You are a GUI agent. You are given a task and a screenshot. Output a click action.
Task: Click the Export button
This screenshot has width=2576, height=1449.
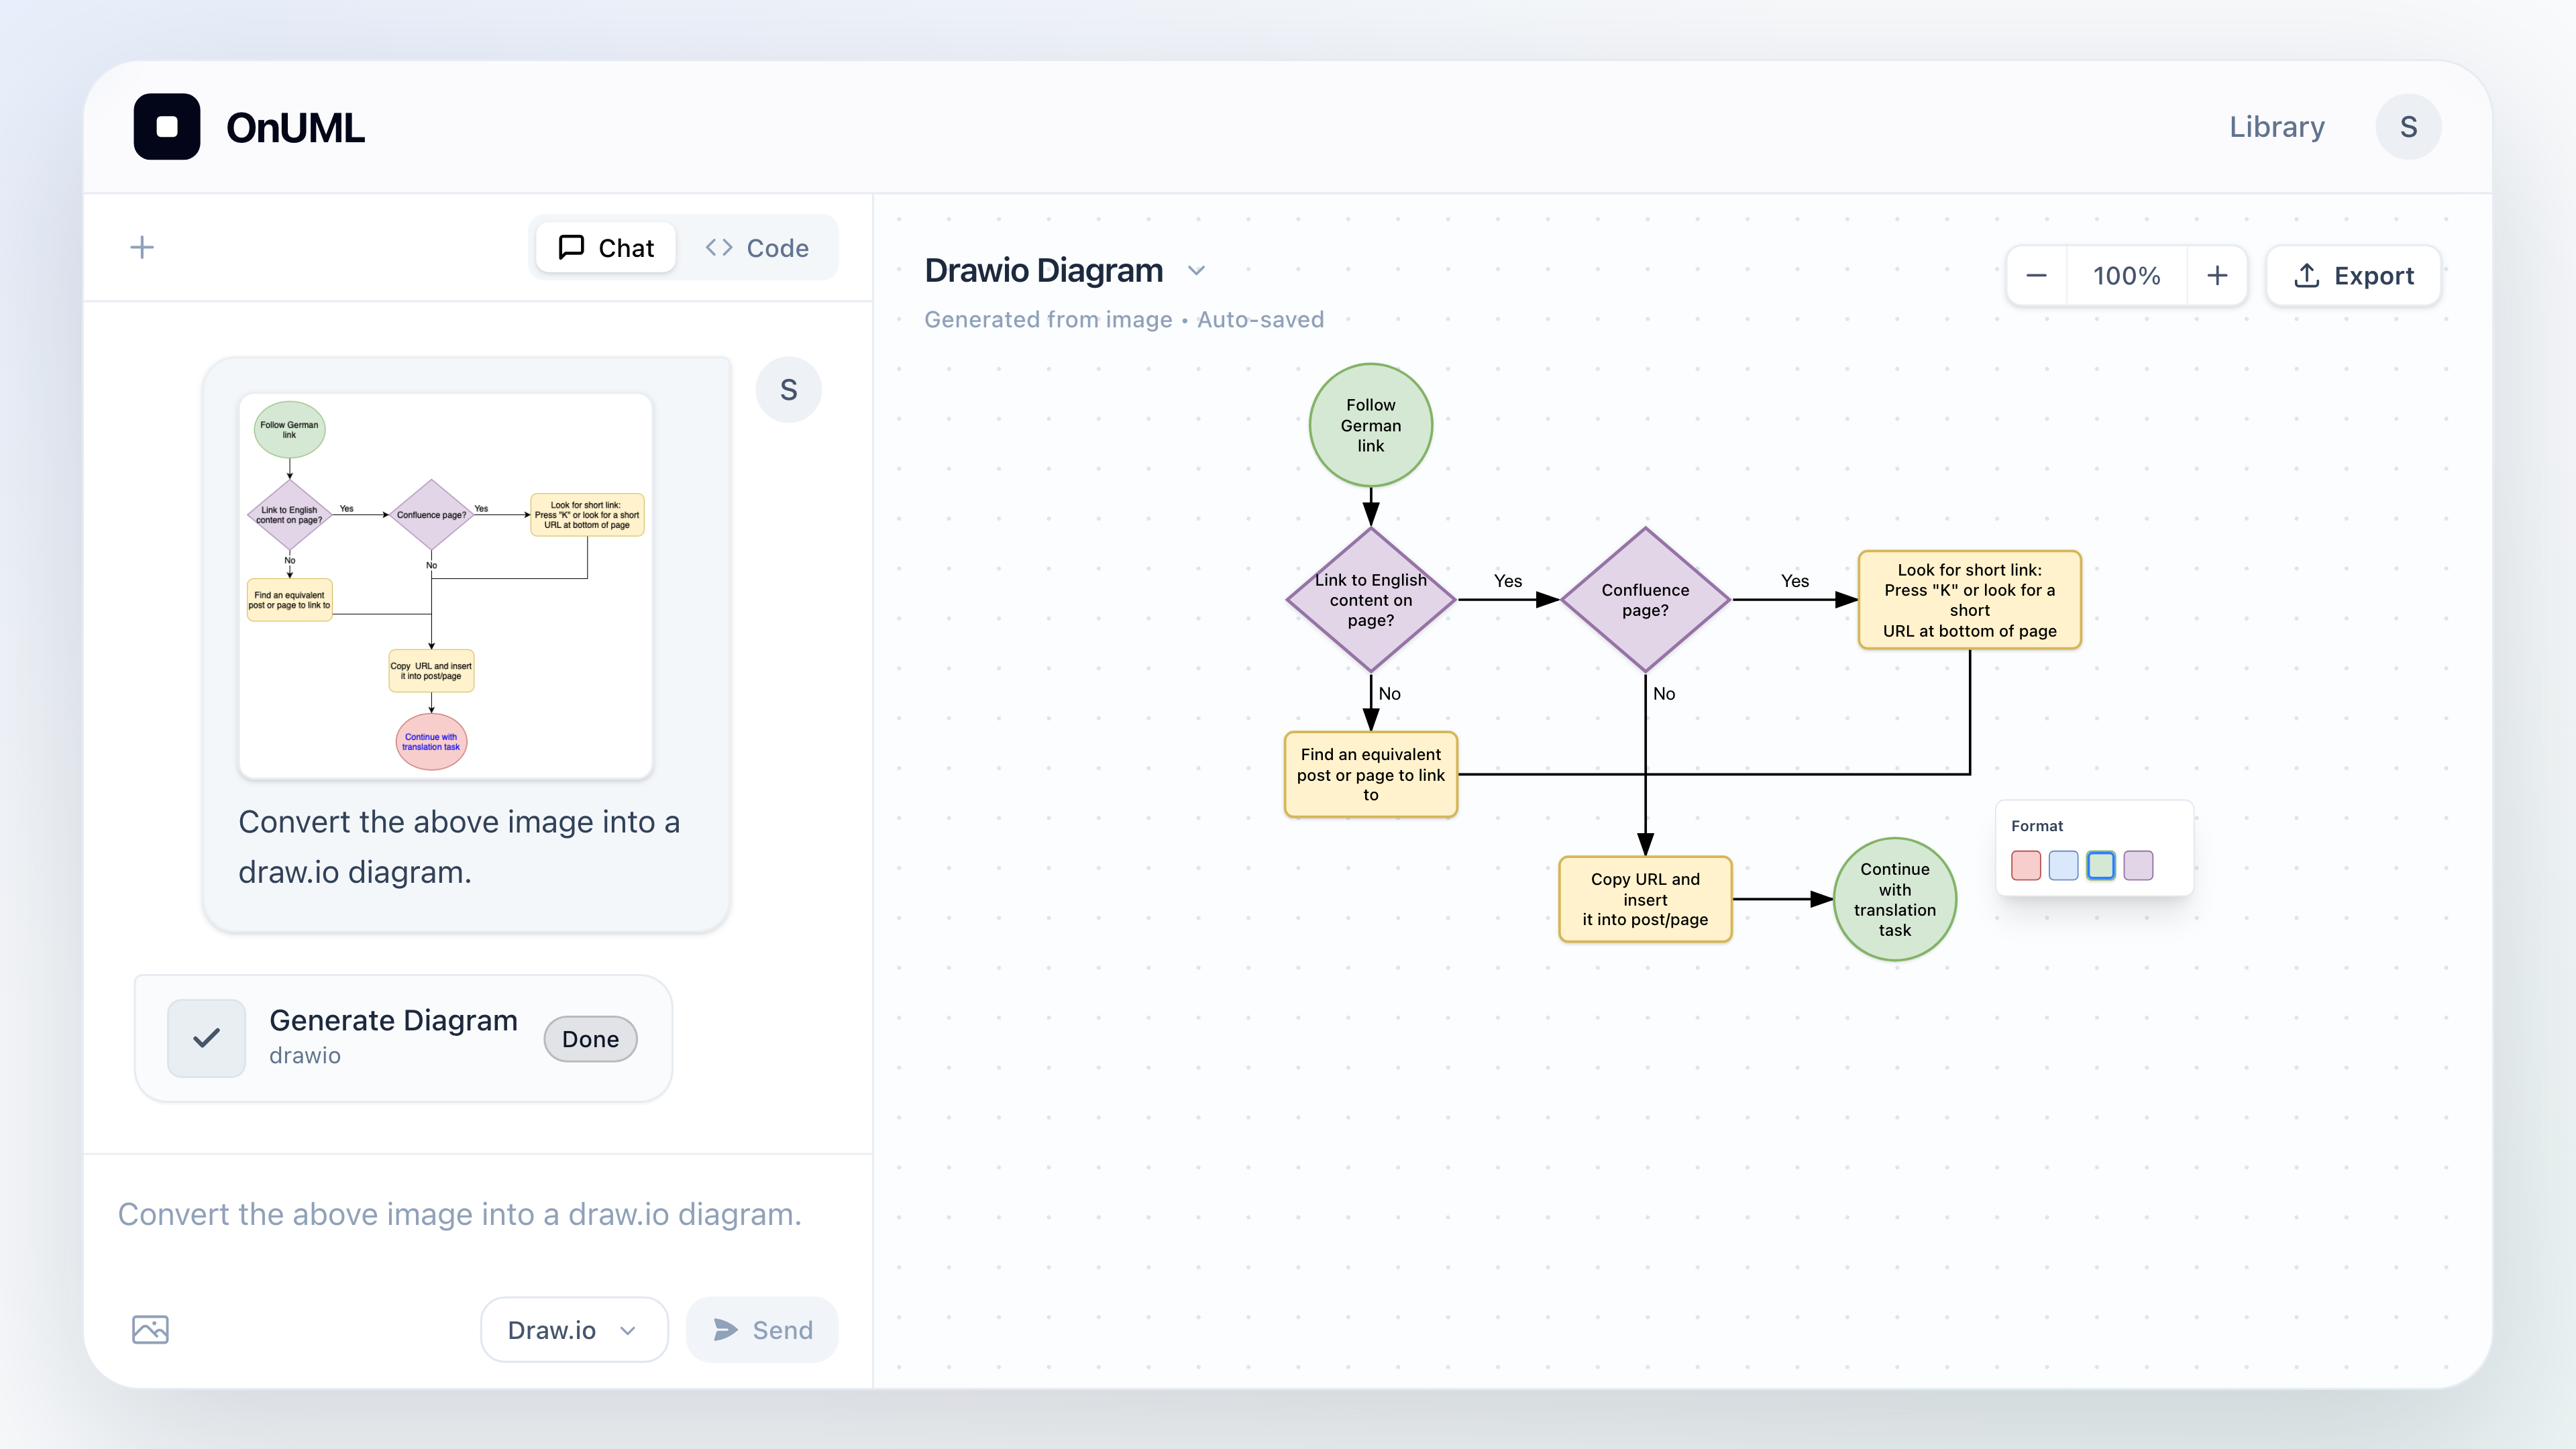point(2353,276)
